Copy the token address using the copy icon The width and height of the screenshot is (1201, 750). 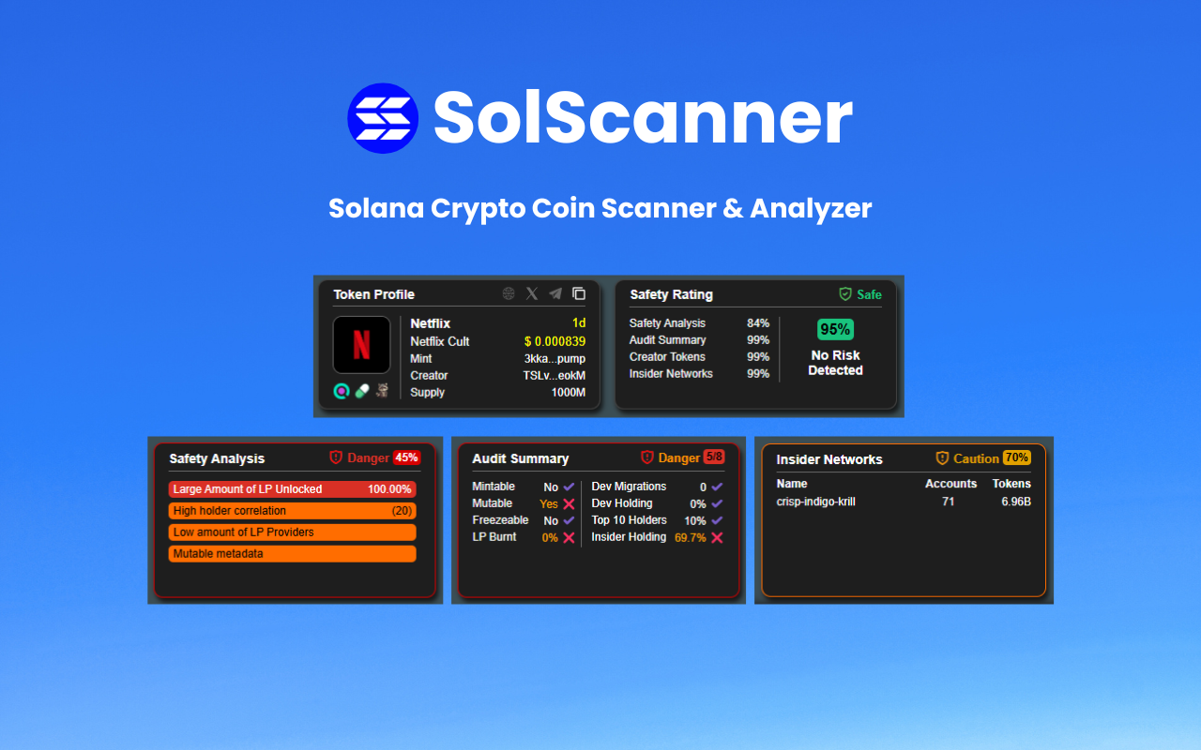coord(580,293)
